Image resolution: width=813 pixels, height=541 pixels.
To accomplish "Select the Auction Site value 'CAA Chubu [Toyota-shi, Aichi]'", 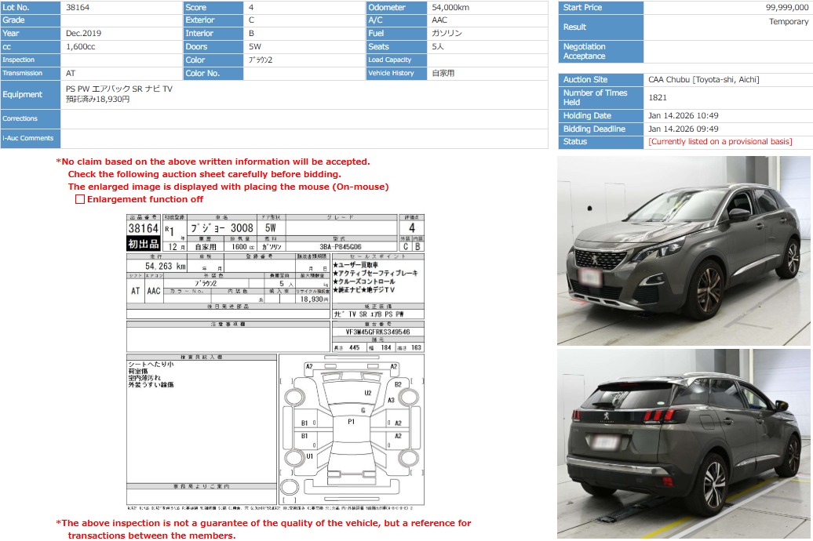I will tap(704, 79).
